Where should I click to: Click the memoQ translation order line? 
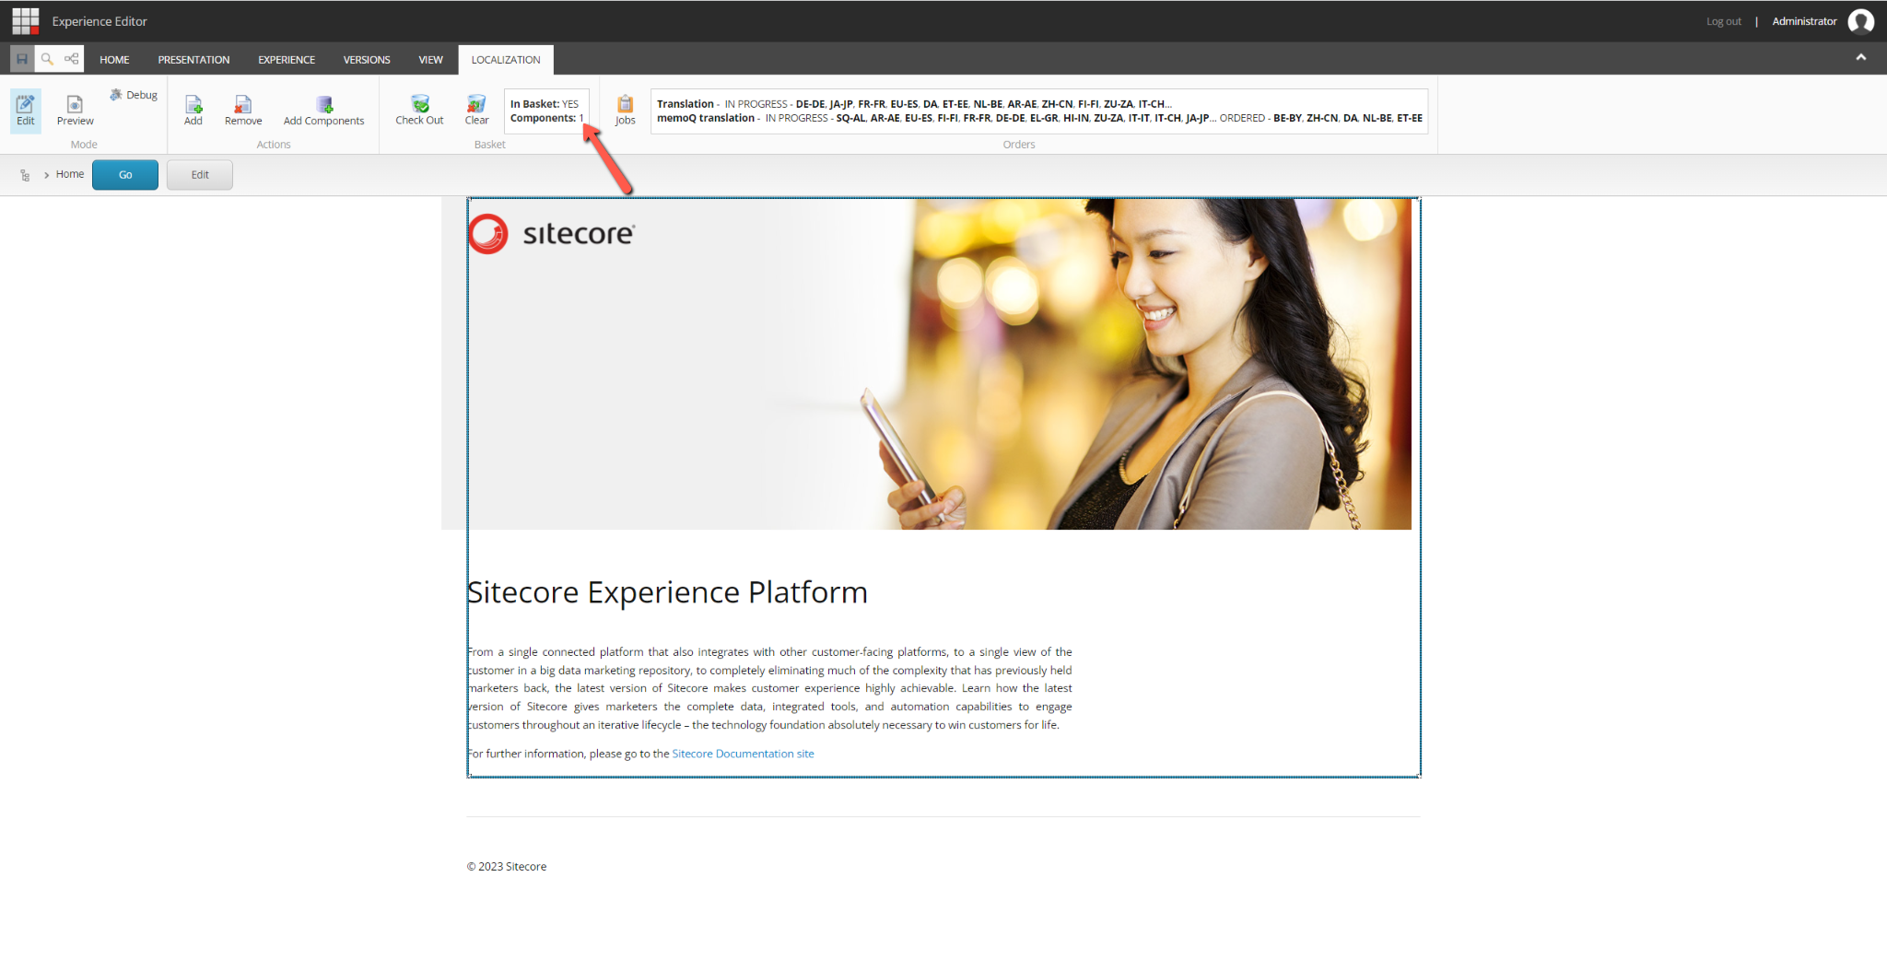(1039, 118)
